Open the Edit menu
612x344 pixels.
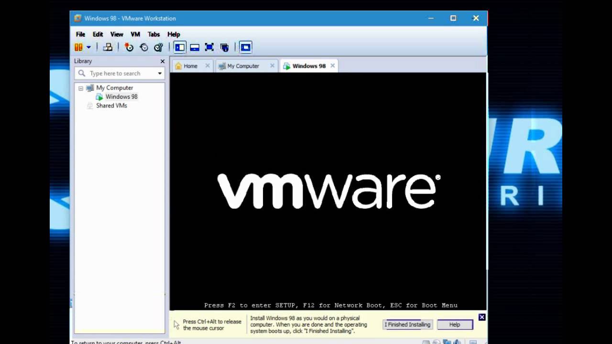(98, 34)
